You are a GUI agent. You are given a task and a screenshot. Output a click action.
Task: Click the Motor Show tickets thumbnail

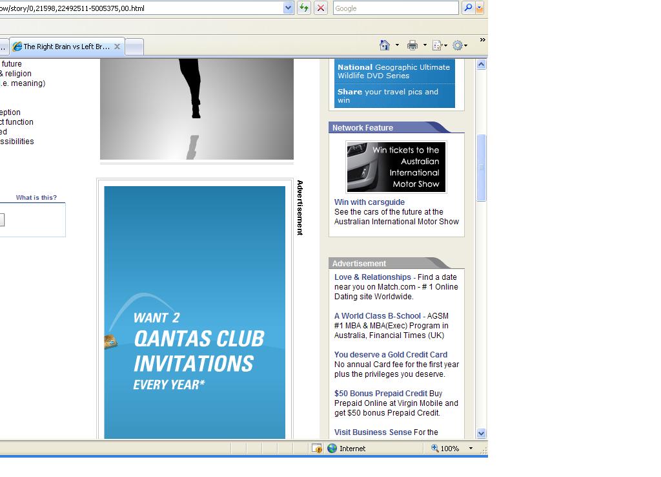pyautogui.click(x=396, y=167)
